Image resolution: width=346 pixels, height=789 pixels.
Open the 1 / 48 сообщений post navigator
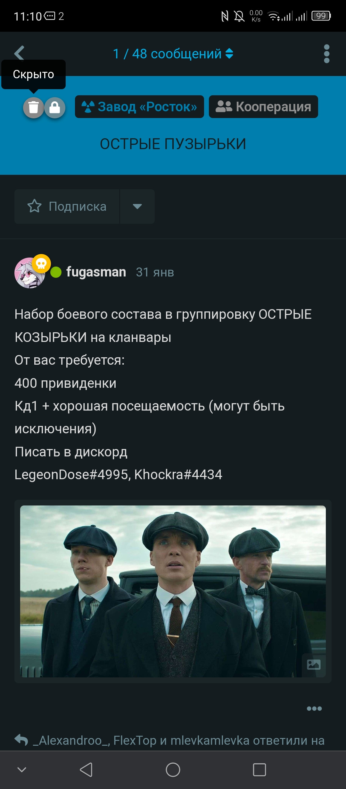point(173,54)
